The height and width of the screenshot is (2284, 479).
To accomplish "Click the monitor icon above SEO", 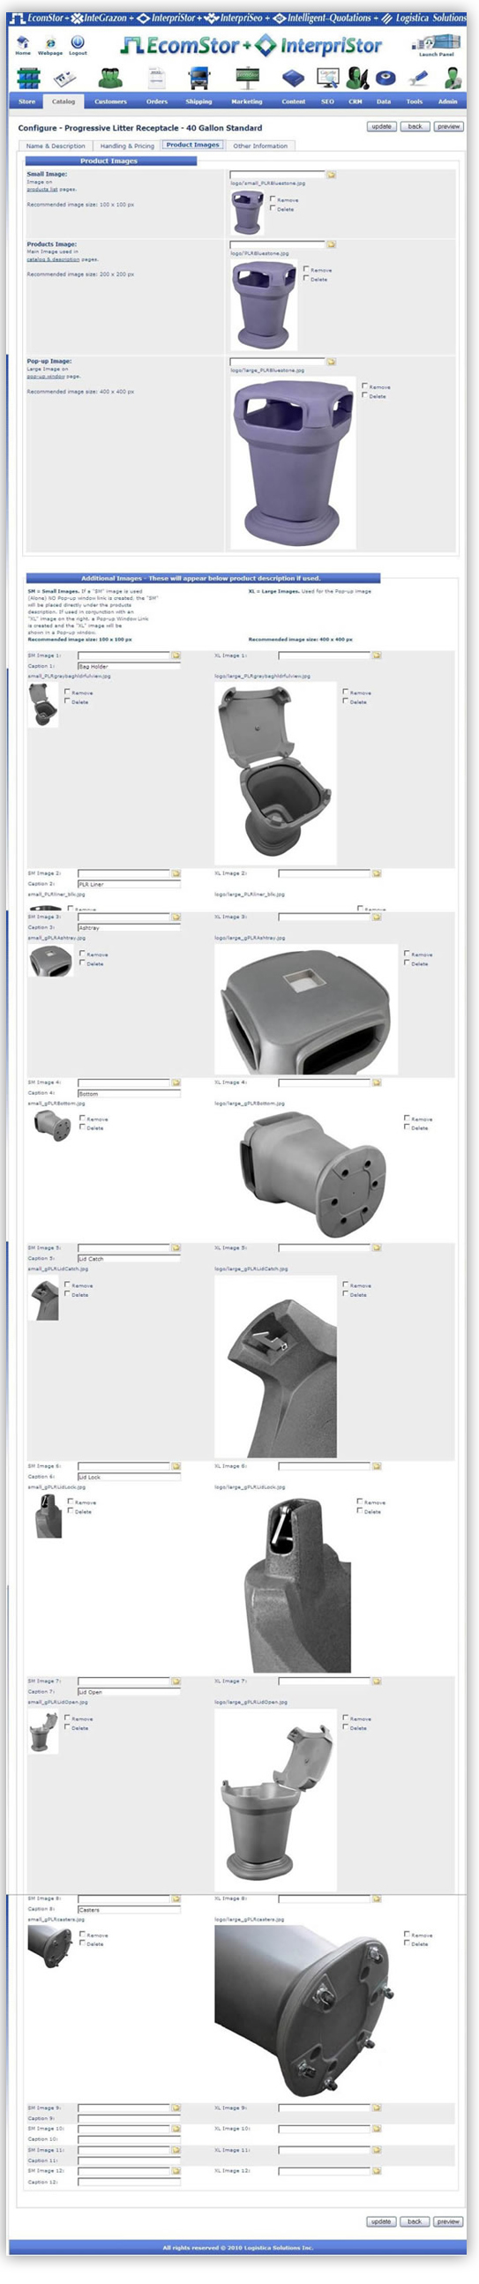I will [x=327, y=79].
